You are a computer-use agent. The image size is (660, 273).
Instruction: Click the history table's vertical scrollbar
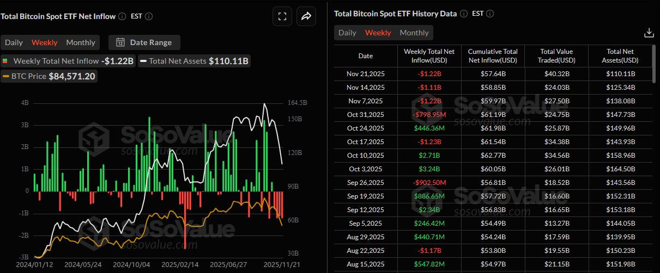(x=653, y=64)
